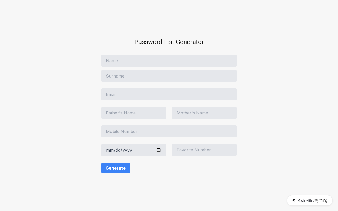Open the Made with Anything badge
The height and width of the screenshot is (211, 338).
tap(309, 200)
